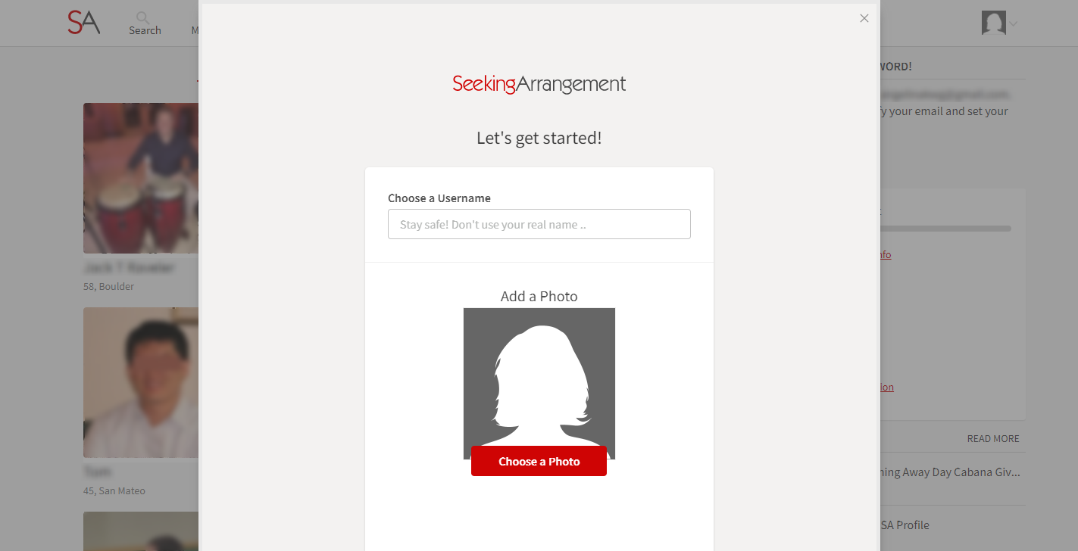Screen dimensions: 1078x551
Task: Click the blurred name above 58, Boulder
Action: point(129,268)
